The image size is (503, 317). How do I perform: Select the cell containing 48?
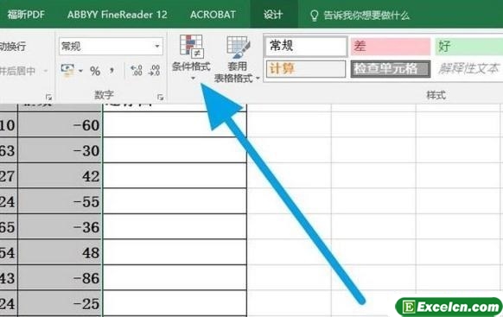tap(60, 252)
